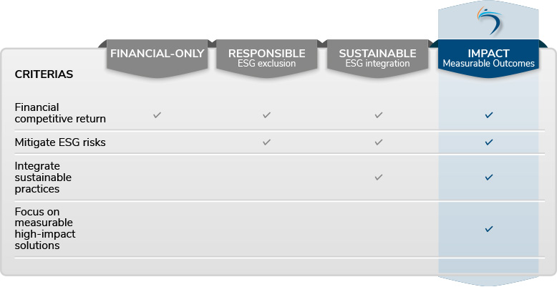Click Impact checkmark for high-impact solutions
Image resolution: width=557 pixels, height=287 pixels.
pyautogui.click(x=489, y=229)
